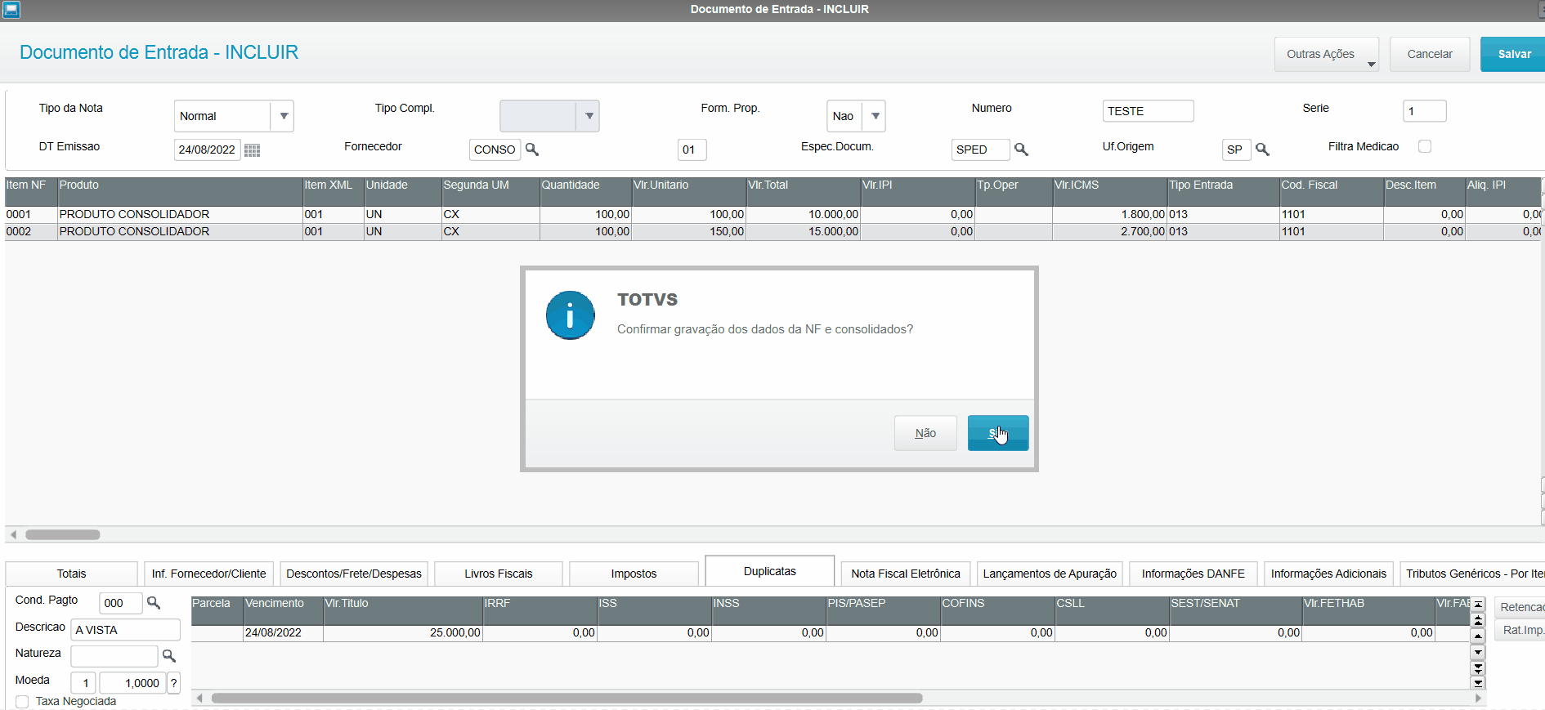Viewport: 1545px width, 710px height.
Task: Open Cond. Pagto lookup magnifier
Action: pyautogui.click(x=153, y=603)
